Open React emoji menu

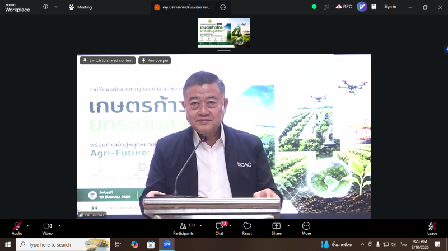point(247,229)
